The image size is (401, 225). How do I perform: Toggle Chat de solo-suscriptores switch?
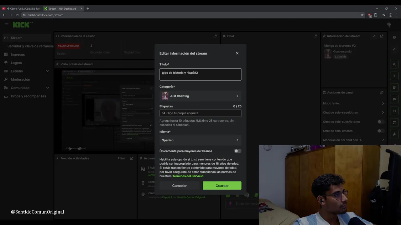pos(381,122)
